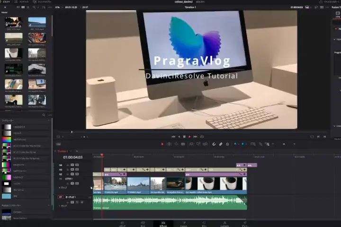Open the Fairlight page tab
This screenshot has width=341, height=227.
click(x=224, y=224)
